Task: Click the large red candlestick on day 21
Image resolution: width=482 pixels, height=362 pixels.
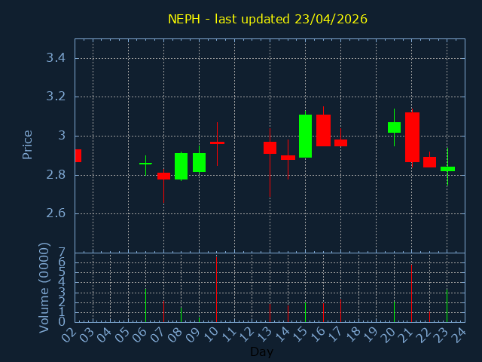Action: click(x=412, y=137)
